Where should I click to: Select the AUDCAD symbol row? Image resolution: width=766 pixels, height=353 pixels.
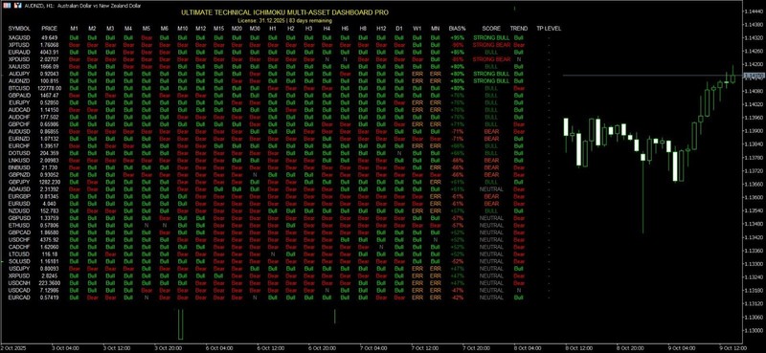tap(19, 110)
